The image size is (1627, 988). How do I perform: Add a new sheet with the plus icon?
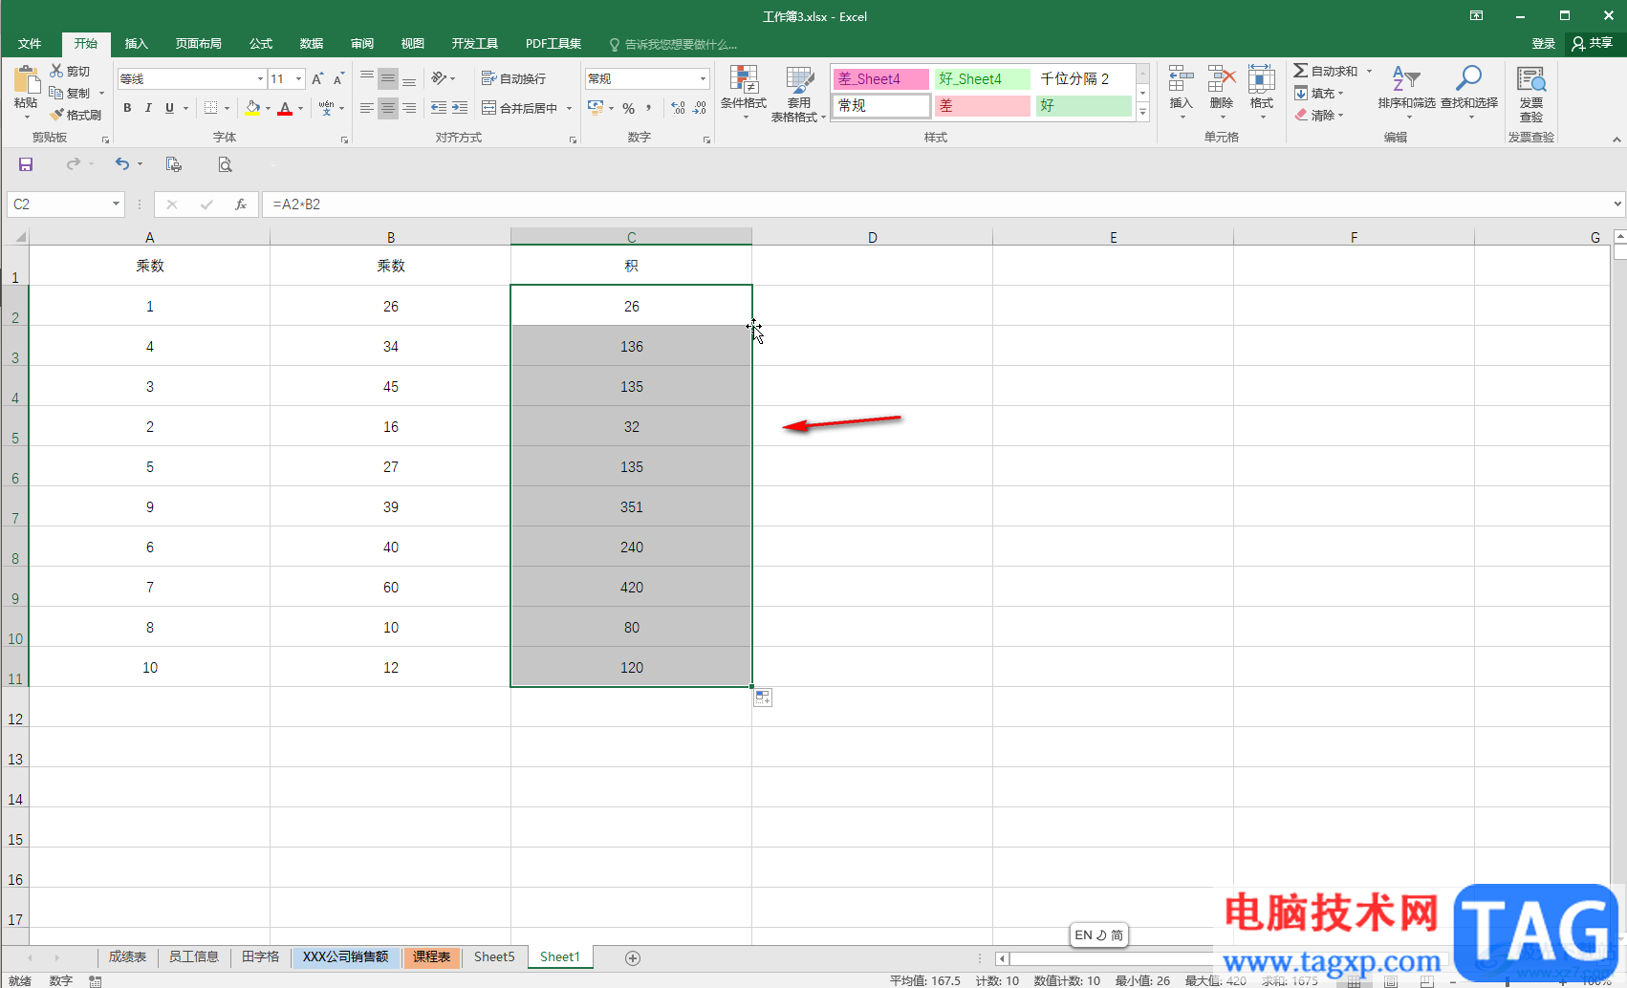click(x=633, y=957)
